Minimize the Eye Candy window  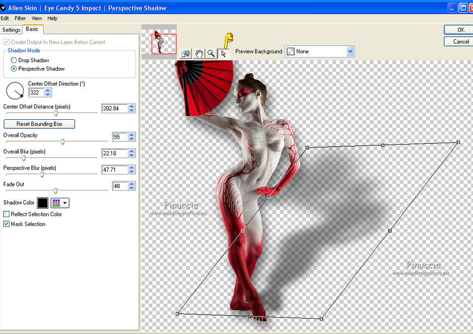tap(452, 8)
